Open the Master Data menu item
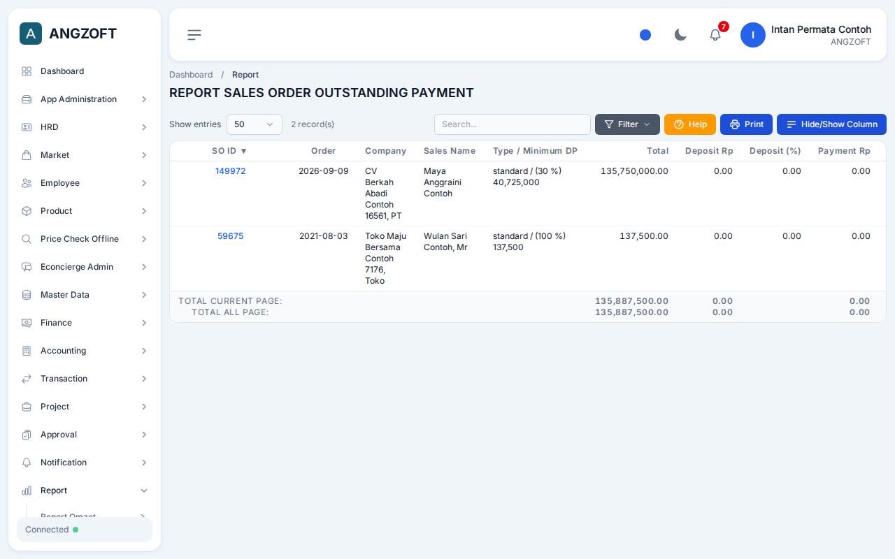The width and height of the screenshot is (895, 559). click(85, 295)
